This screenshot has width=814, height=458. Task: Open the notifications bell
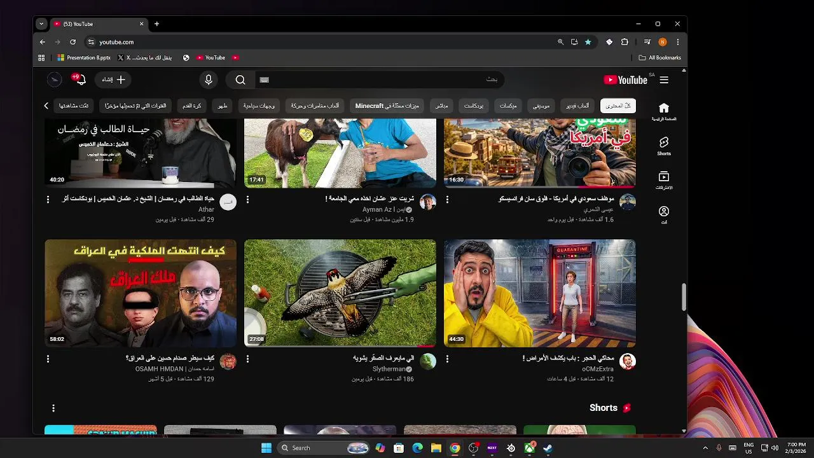tap(80, 80)
